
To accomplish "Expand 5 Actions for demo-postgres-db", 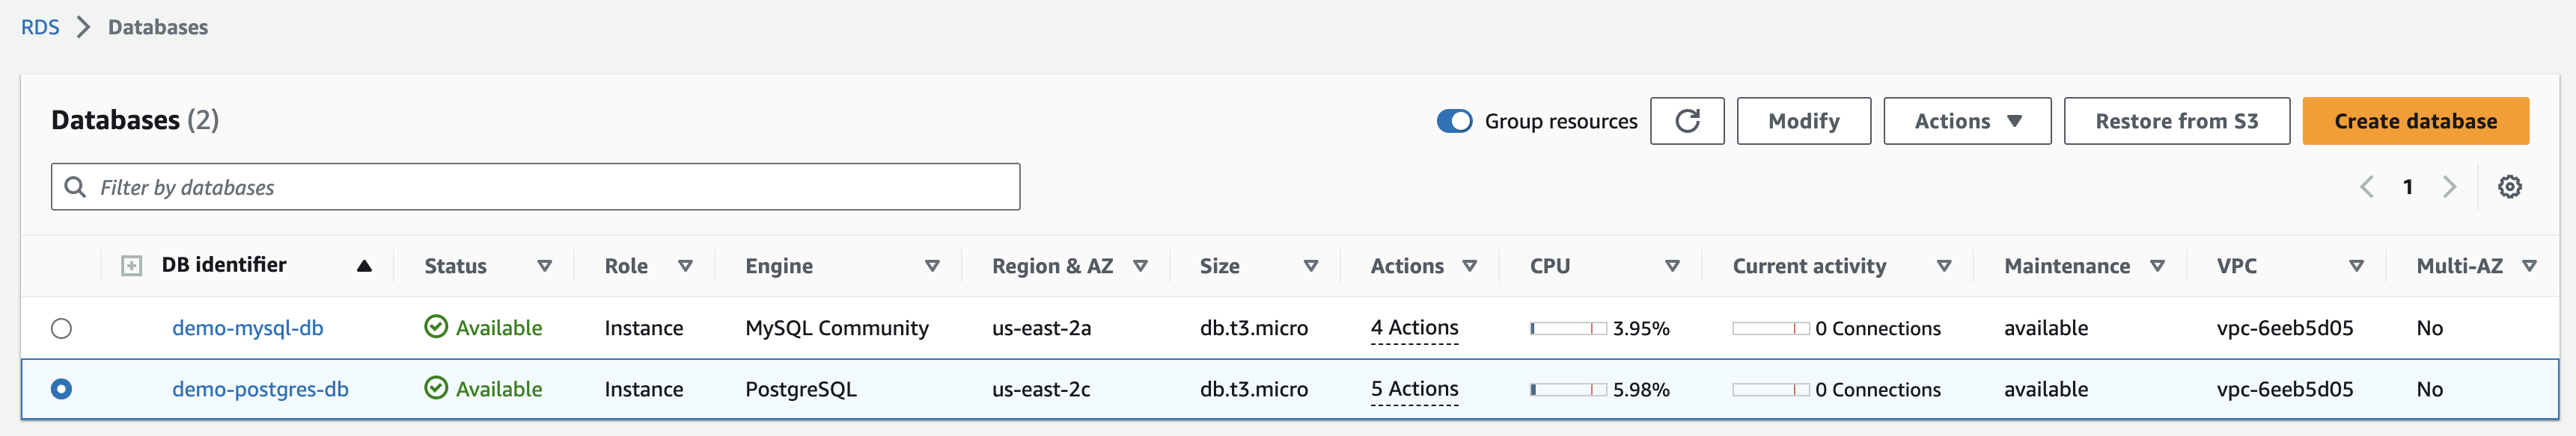I will [x=1414, y=389].
